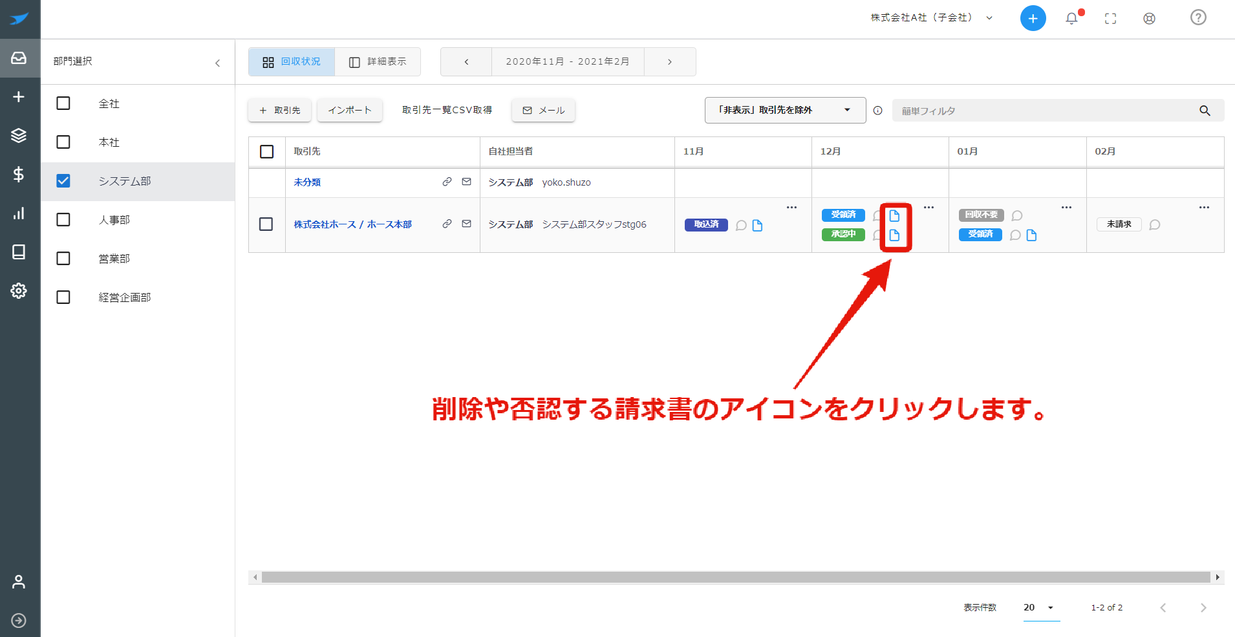Image resolution: width=1235 pixels, height=637 pixels.
Task: Click the sidebar expand arrow circle icon
Action: click(19, 620)
